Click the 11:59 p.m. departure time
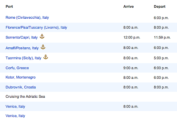177x122 pixels. pyautogui.click(x=162, y=37)
